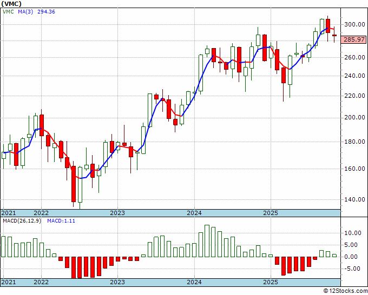Click 2023 on the MACD timeline
Image resolution: width=368 pixels, height=295 pixels.
tap(117, 282)
